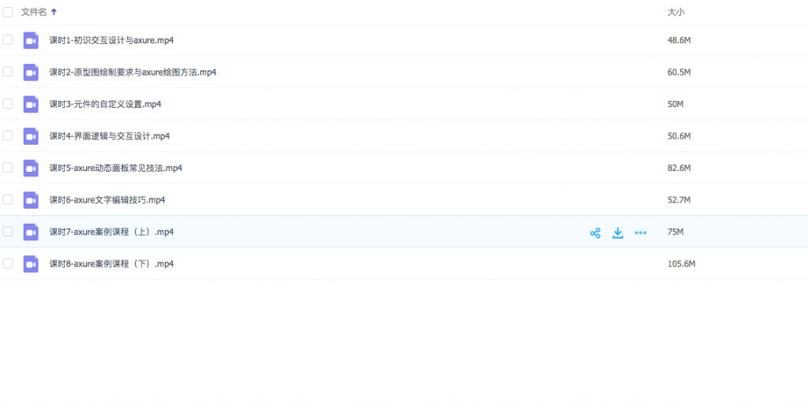Click video icon for 课时1-初识交互设计与axure.mp4
The image size is (808, 401).
[x=31, y=40]
